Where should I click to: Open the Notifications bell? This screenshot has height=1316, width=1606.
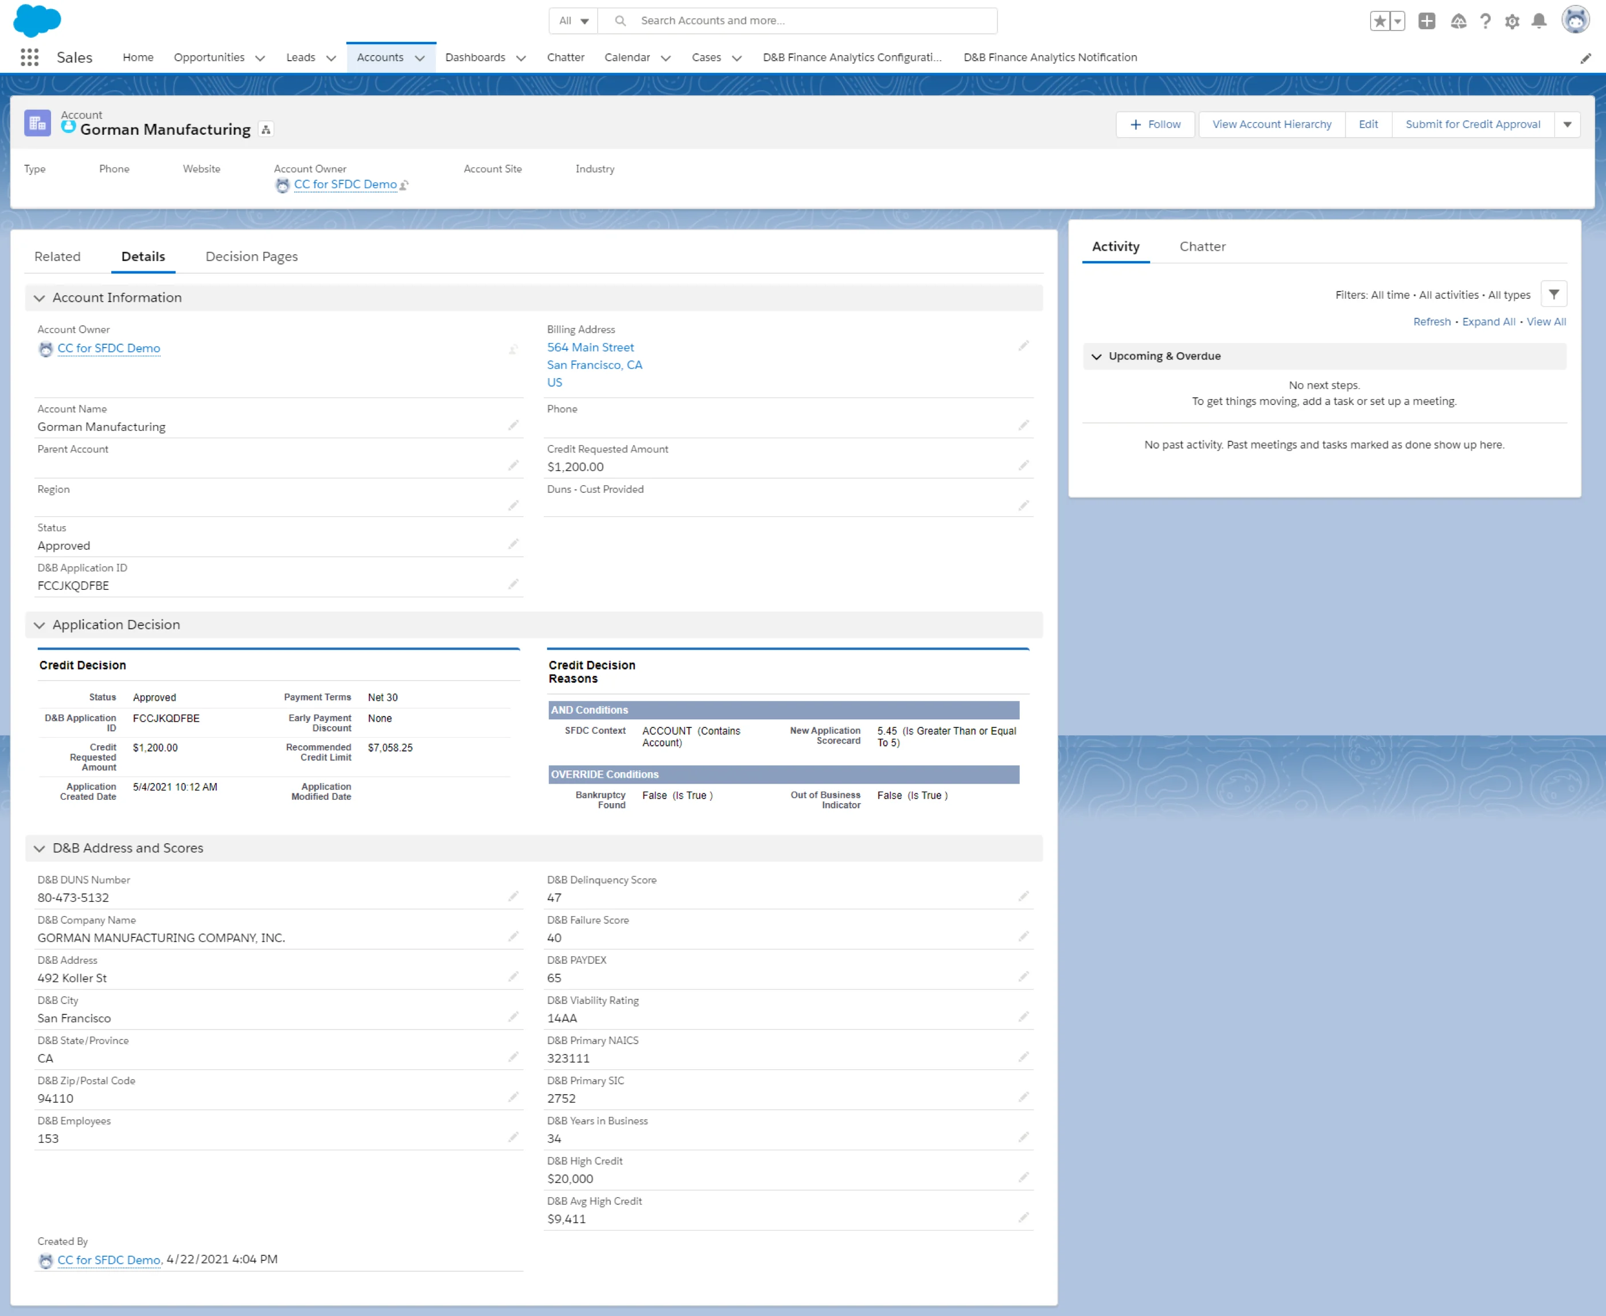[1538, 21]
